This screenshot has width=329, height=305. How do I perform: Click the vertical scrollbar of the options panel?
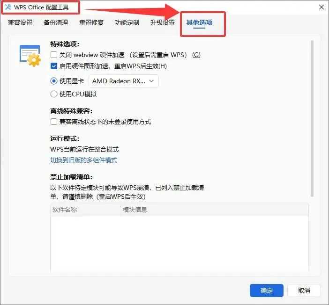(312, 118)
